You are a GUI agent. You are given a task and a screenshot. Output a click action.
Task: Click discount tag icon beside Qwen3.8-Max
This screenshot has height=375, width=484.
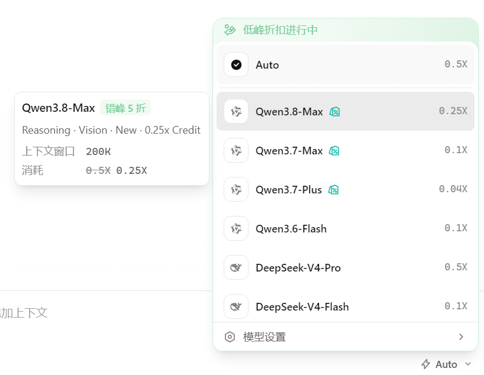(335, 112)
